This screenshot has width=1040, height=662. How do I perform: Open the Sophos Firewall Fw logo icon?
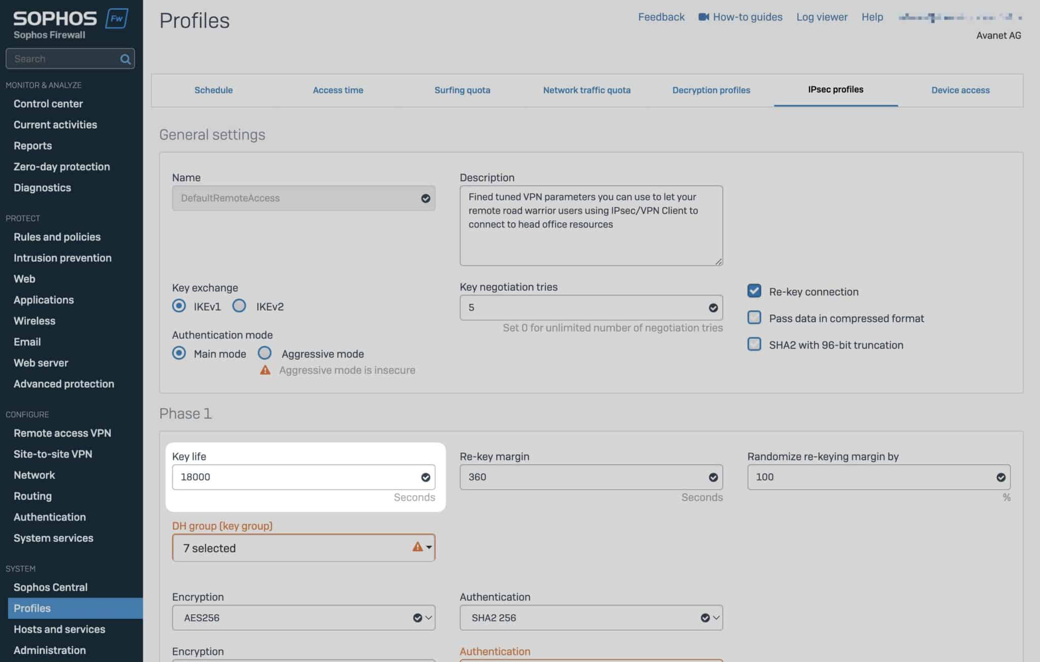[116, 19]
